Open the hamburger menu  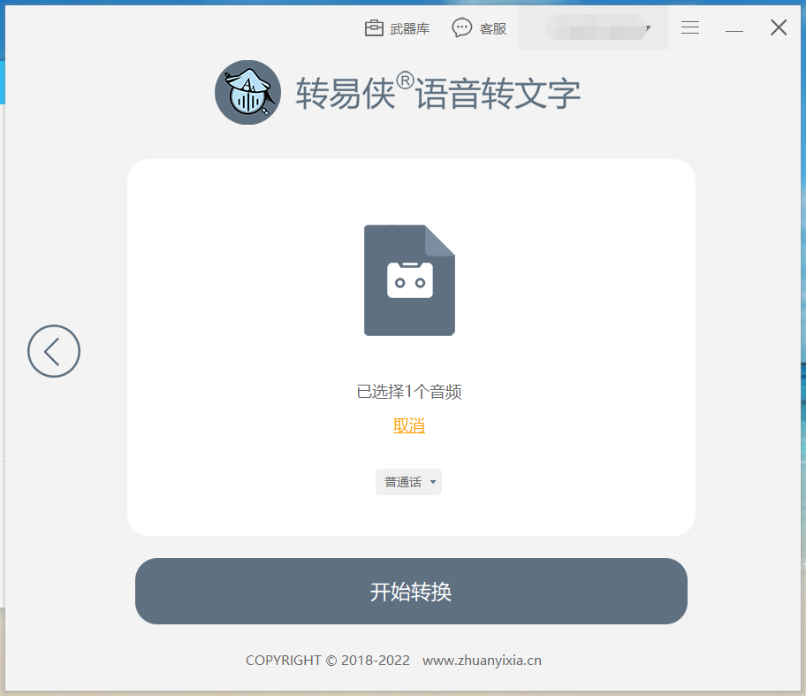(690, 27)
